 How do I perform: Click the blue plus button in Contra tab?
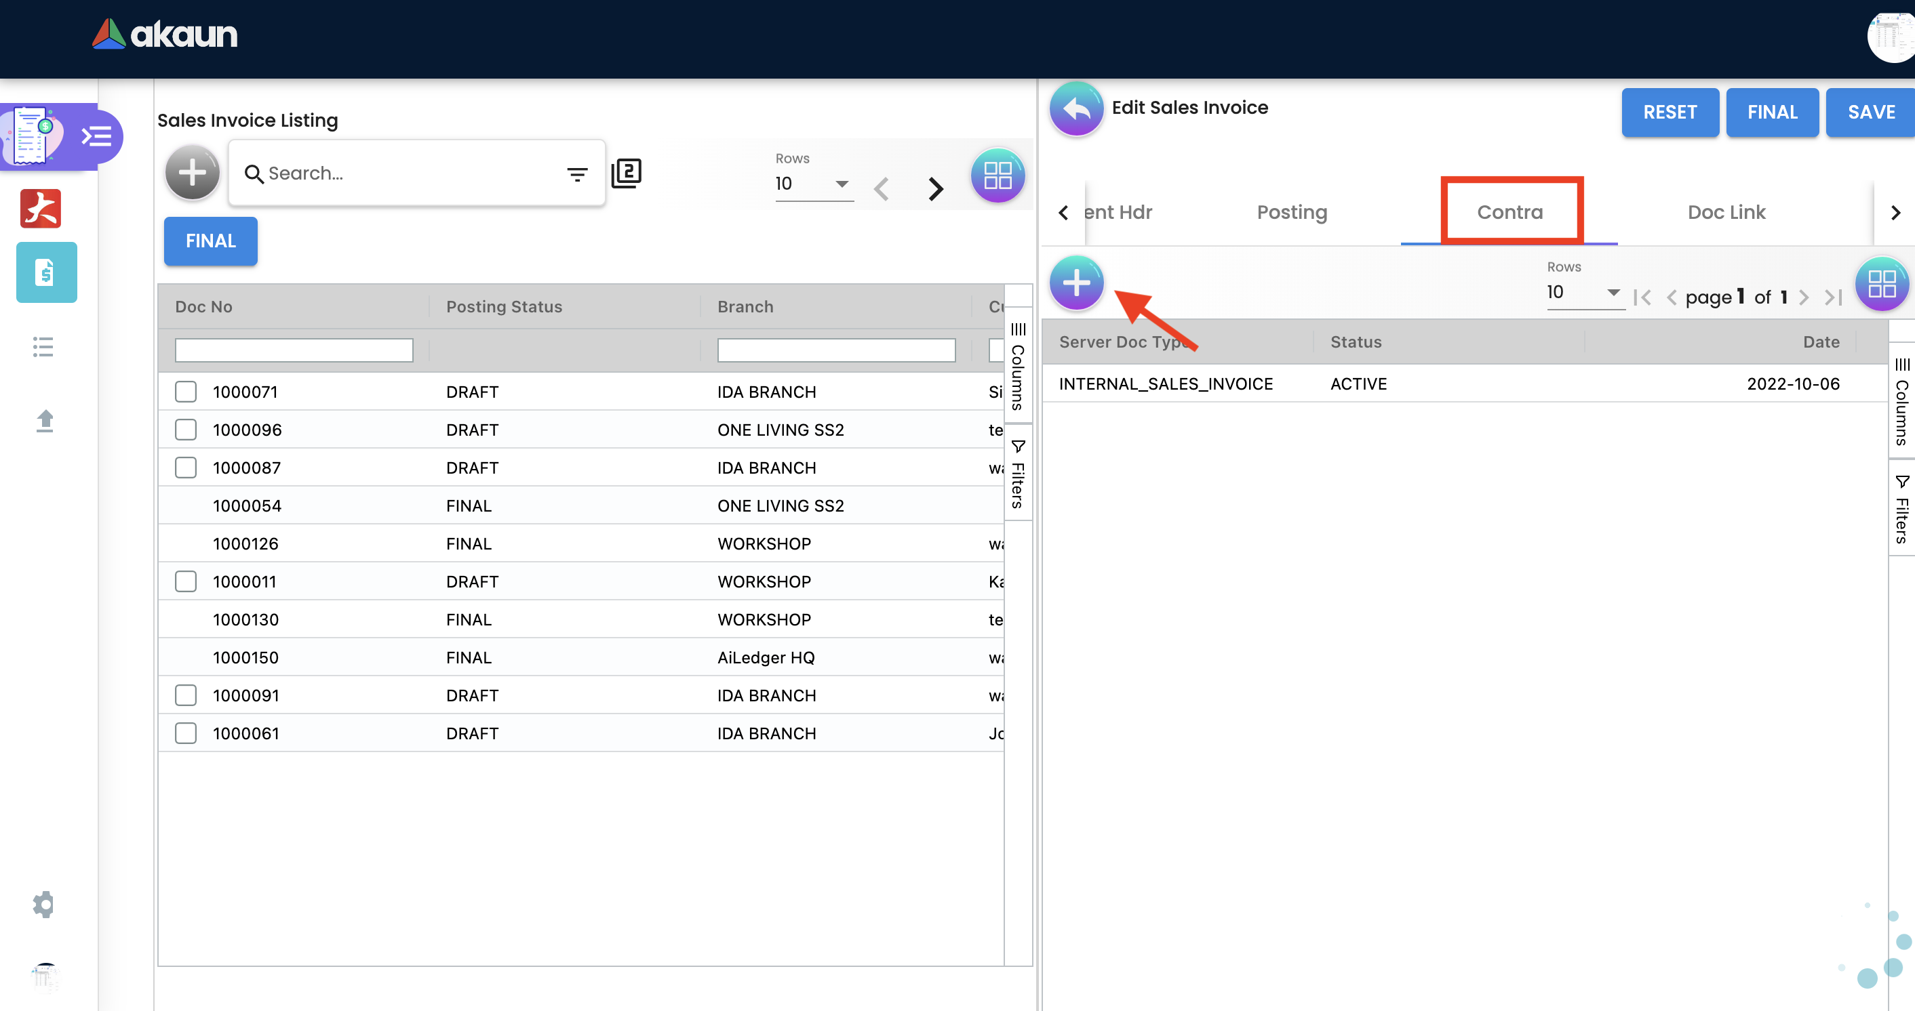coord(1075,283)
